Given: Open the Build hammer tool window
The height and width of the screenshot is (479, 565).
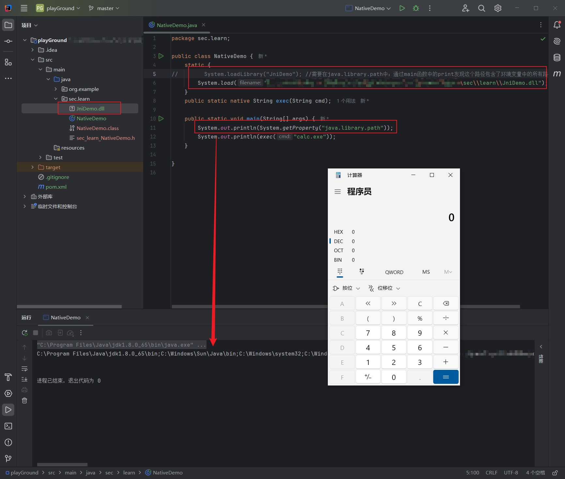Looking at the screenshot, I should coord(8,377).
